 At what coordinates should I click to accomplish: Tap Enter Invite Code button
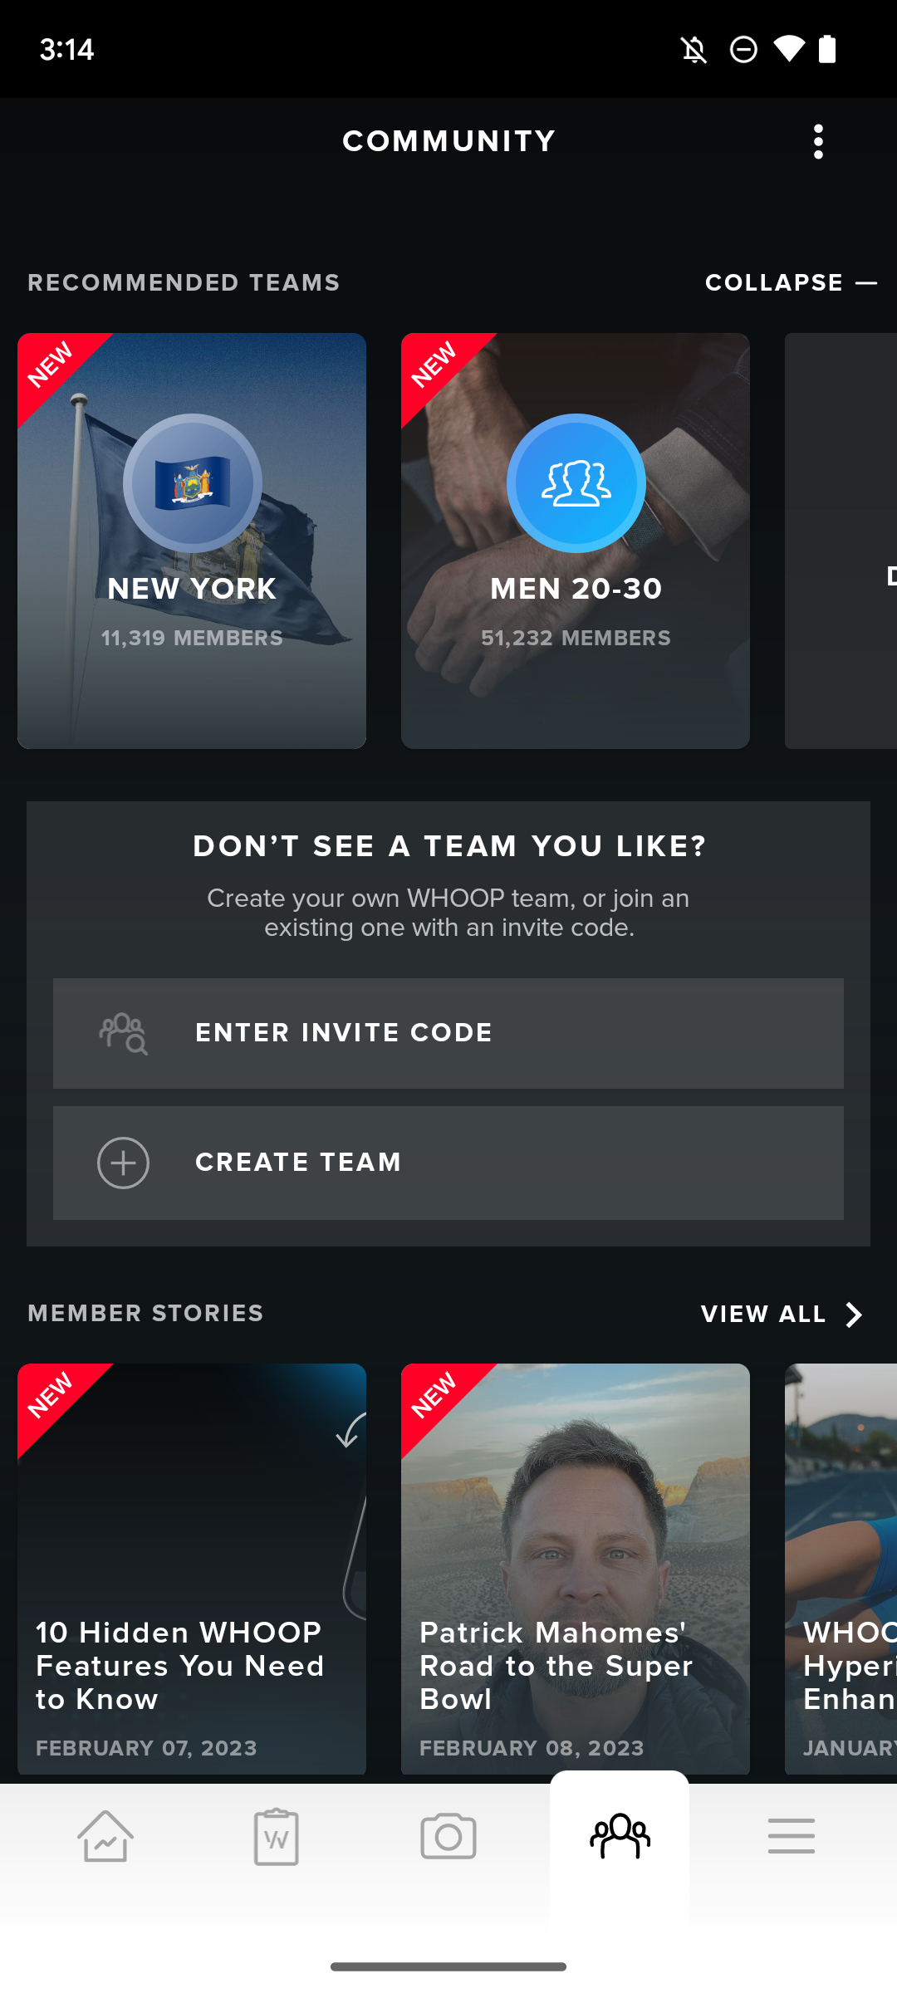coord(448,1034)
